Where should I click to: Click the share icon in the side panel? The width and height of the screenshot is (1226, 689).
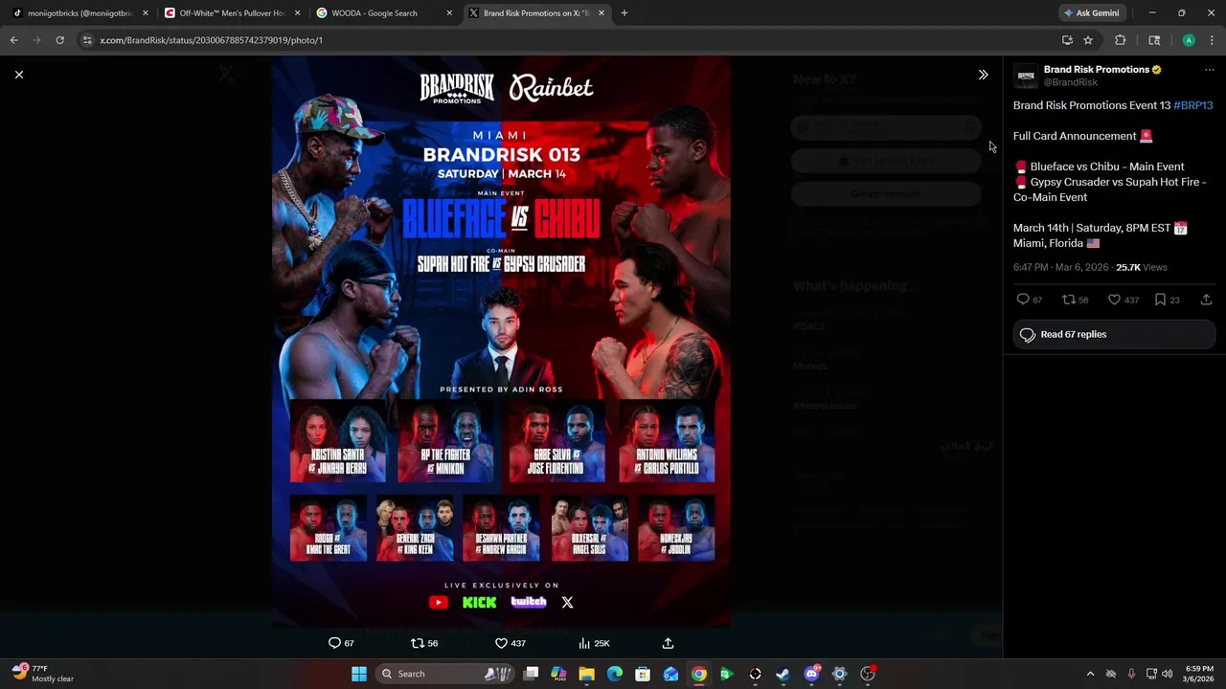click(x=1206, y=300)
